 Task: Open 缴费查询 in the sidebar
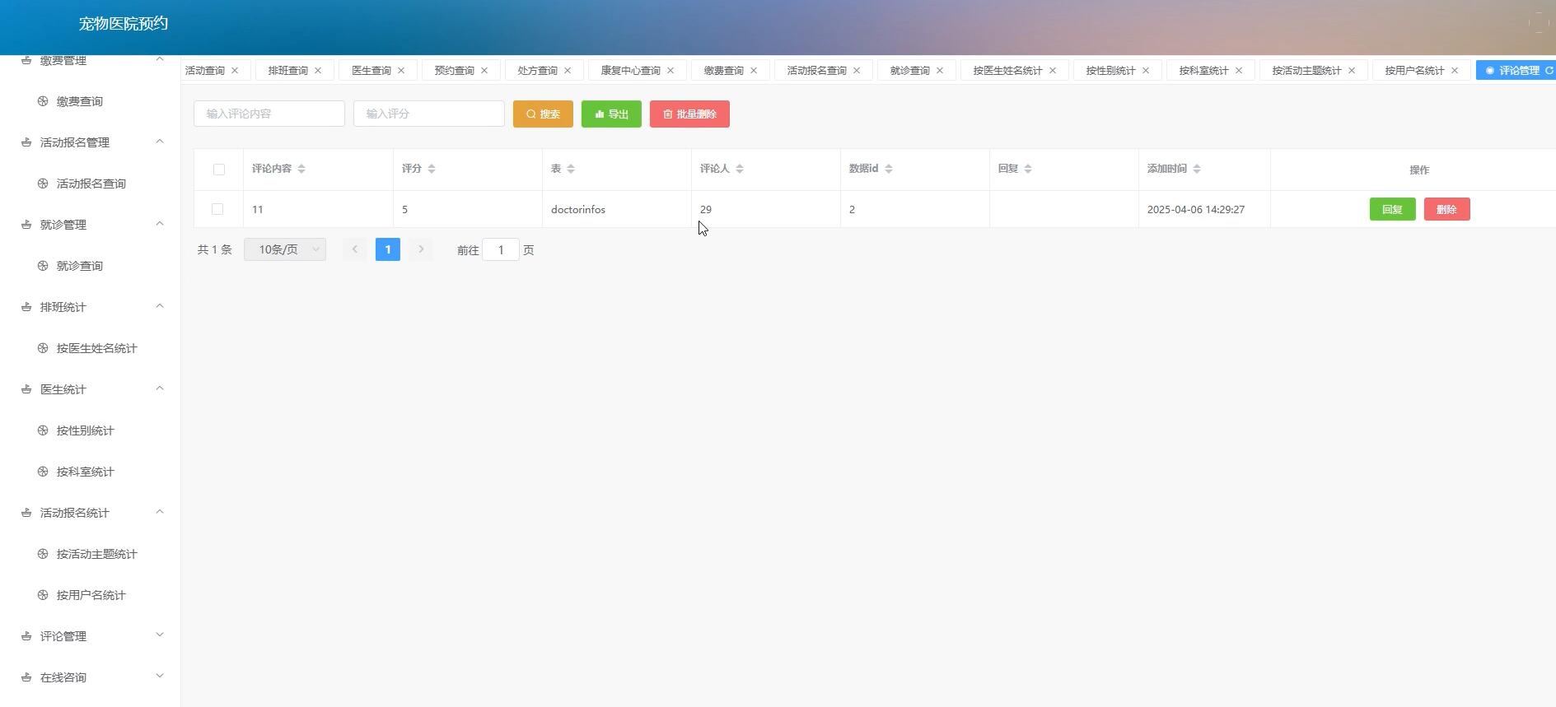pos(80,101)
